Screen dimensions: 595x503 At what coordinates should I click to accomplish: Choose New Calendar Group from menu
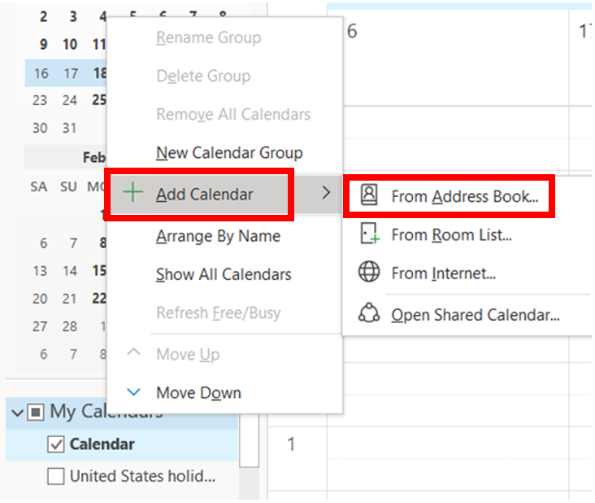(x=229, y=153)
